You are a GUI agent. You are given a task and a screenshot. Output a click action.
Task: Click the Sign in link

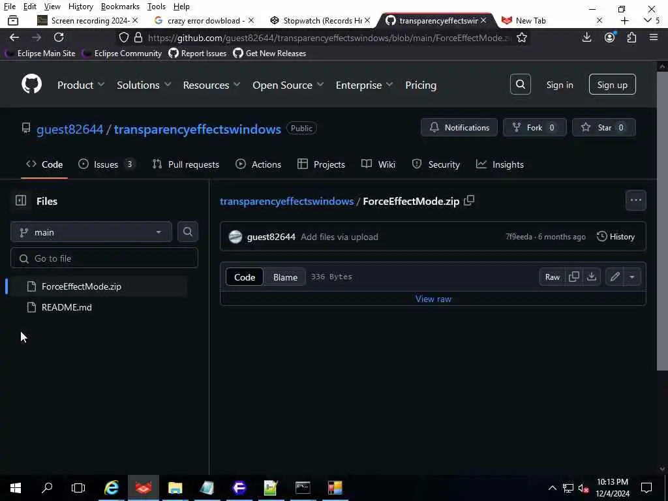[559, 85]
